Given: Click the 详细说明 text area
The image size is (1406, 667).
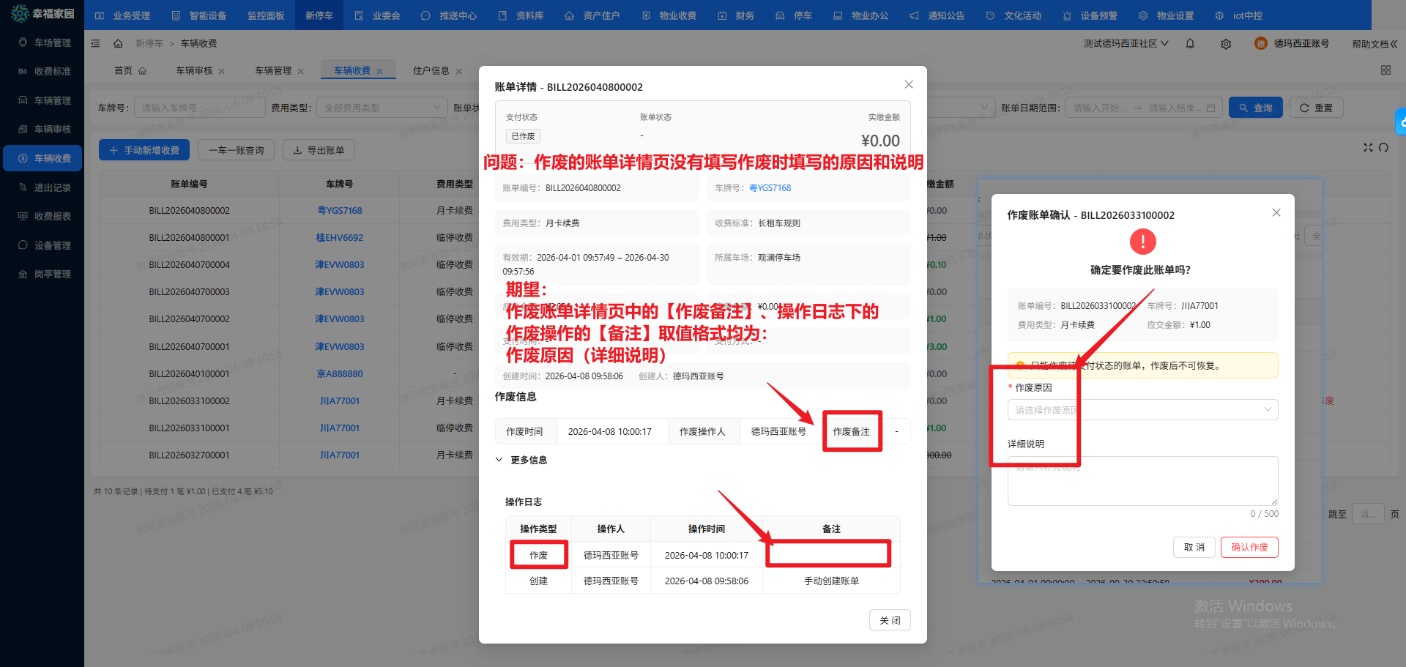Looking at the screenshot, I should pos(1142,481).
